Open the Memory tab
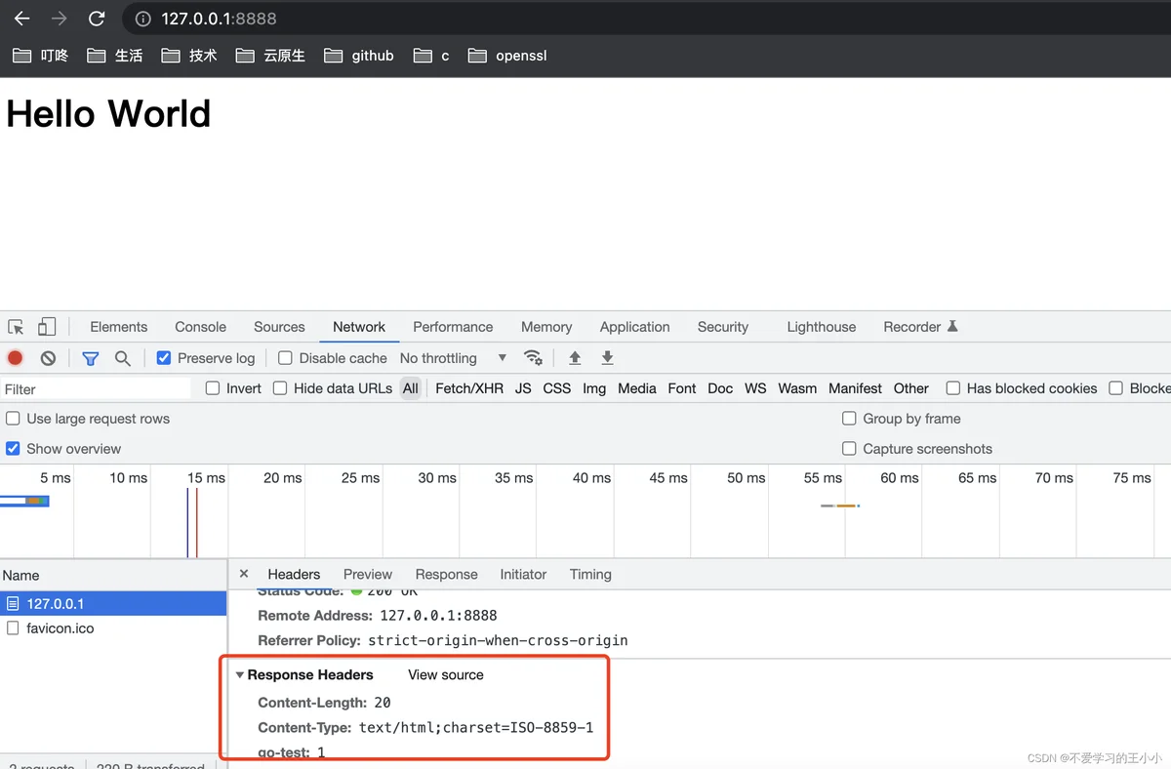This screenshot has height=769, width=1171. [546, 327]
